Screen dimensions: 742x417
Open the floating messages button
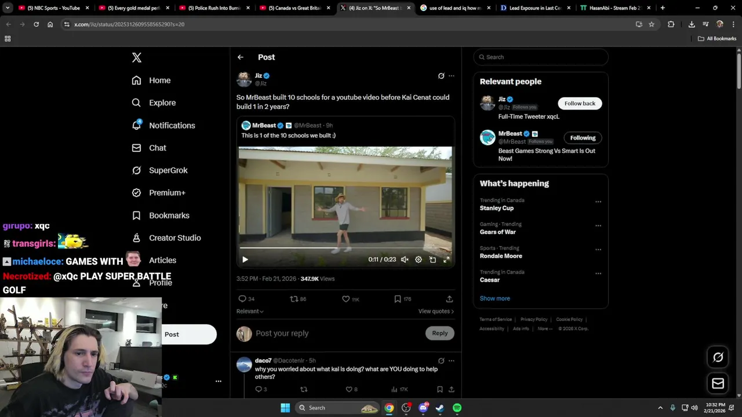718,383
